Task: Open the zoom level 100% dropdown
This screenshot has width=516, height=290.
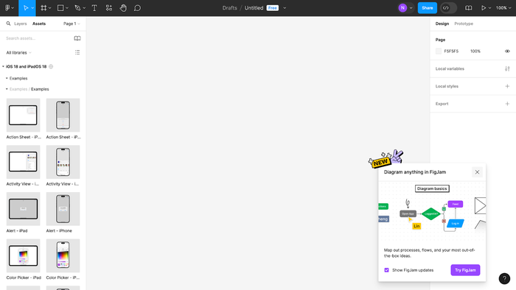Action: (503, 8)
